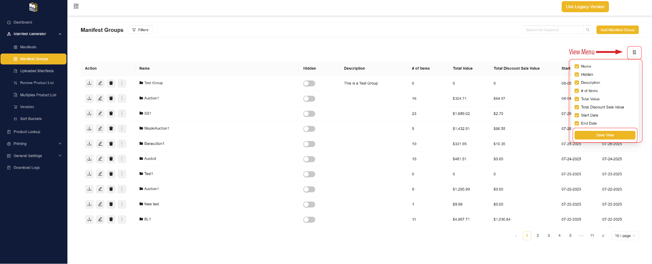
Task: Uncheck the End Date column checkbox
Action: point(577,124)
